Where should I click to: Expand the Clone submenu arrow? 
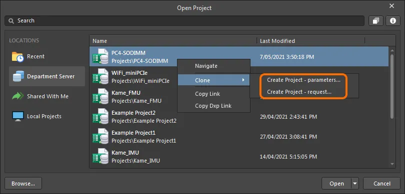coord(243,80)
